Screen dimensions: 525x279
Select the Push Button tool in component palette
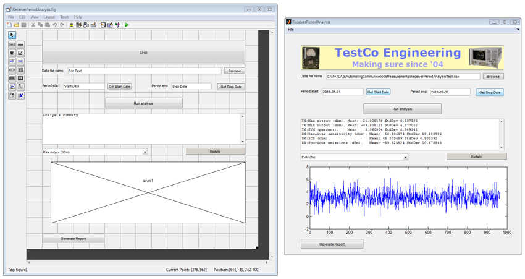[12, 45]
